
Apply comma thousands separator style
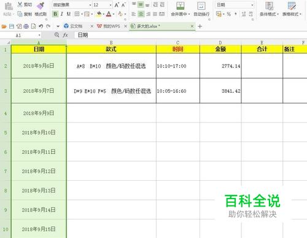[236, 14]
